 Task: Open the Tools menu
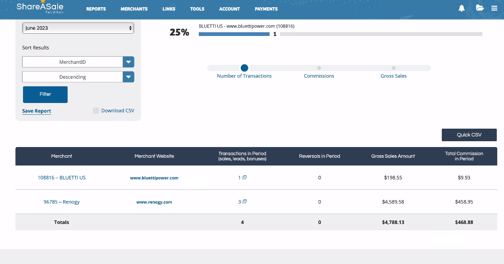[x=197, y=9]
